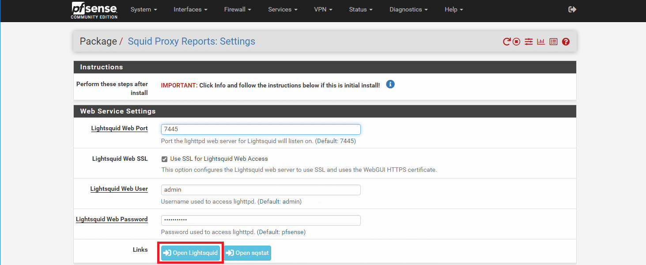Click the Lightsquid Web Port label
The height and width of the screenshot is (265, 646).
pyautogui.click(x=120, y=129)
